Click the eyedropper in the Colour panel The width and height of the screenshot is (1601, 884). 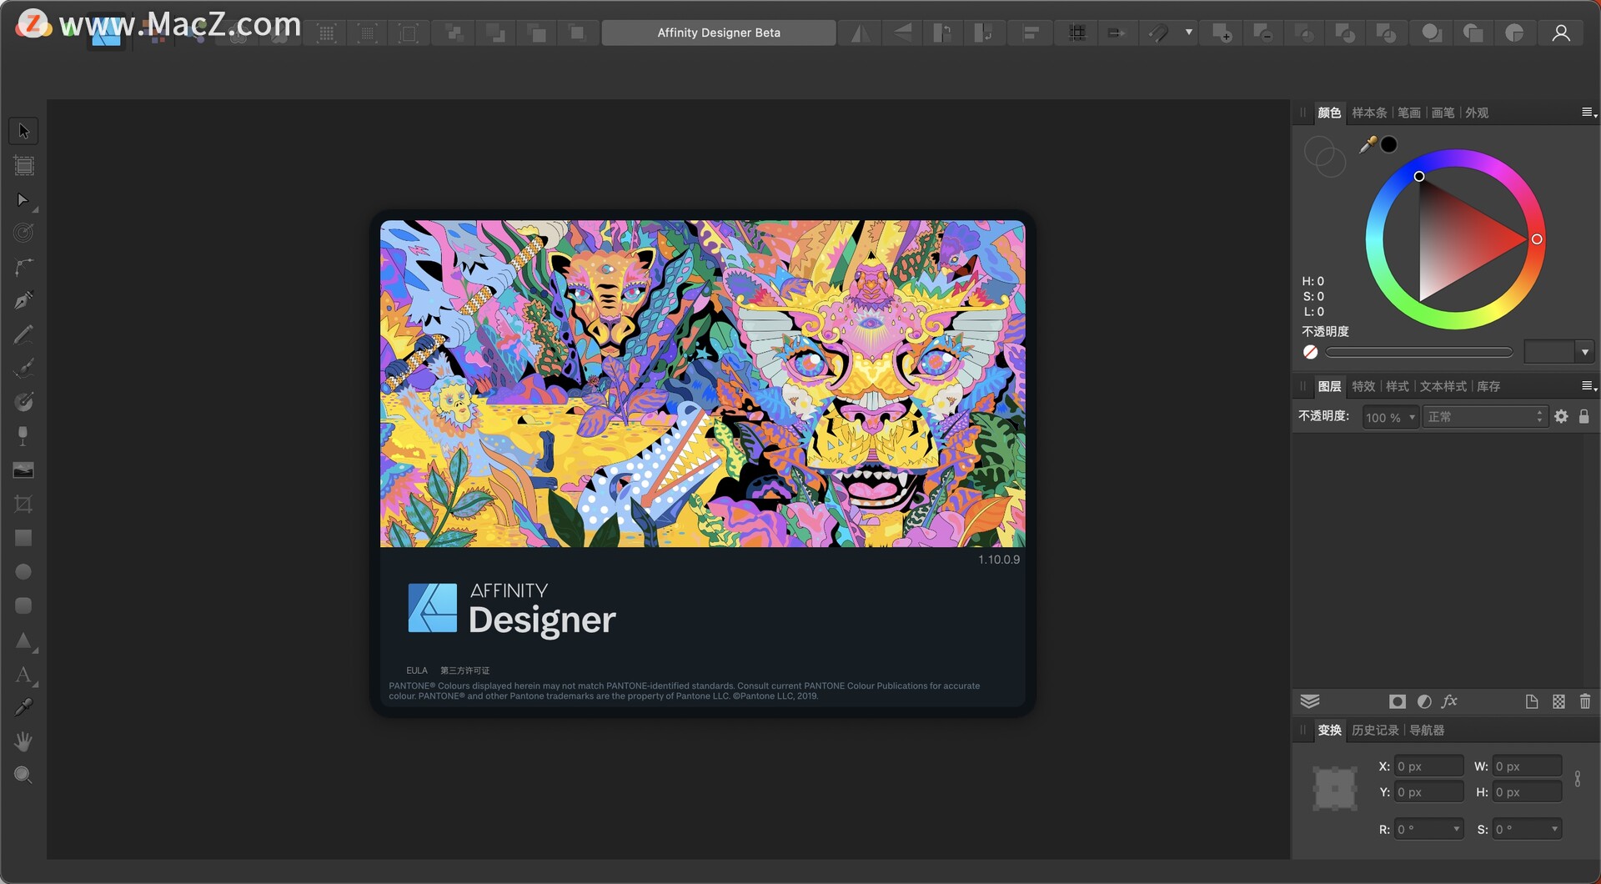(x=1368, y=145)
